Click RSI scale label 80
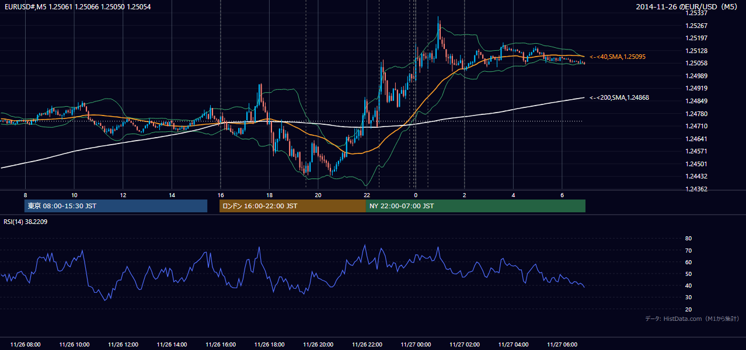 (688, 239)
